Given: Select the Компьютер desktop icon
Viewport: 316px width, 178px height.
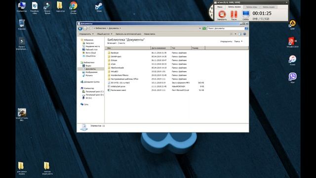Looking at the screenshot, I should pyautogui.click(x=22, y=7).
